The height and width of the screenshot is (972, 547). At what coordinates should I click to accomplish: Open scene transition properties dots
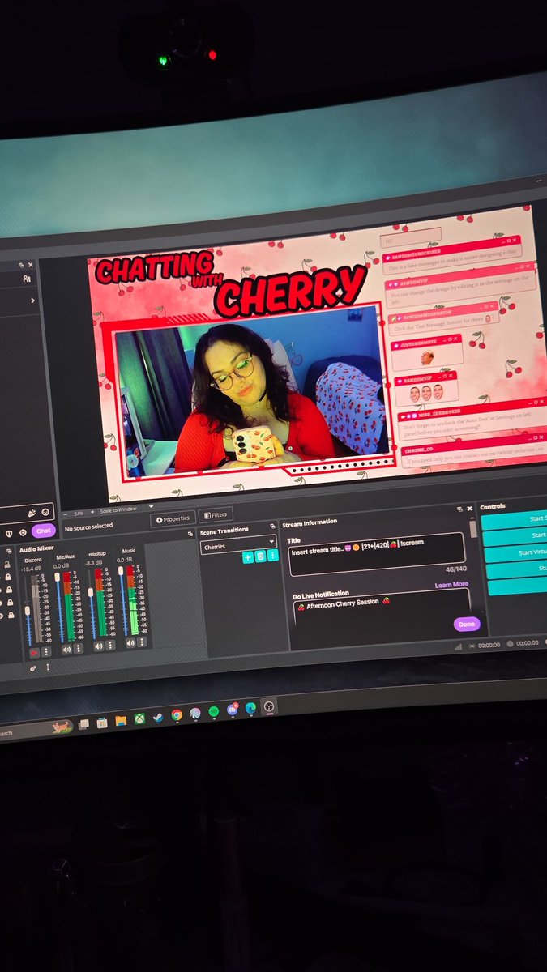pos(272,555)
